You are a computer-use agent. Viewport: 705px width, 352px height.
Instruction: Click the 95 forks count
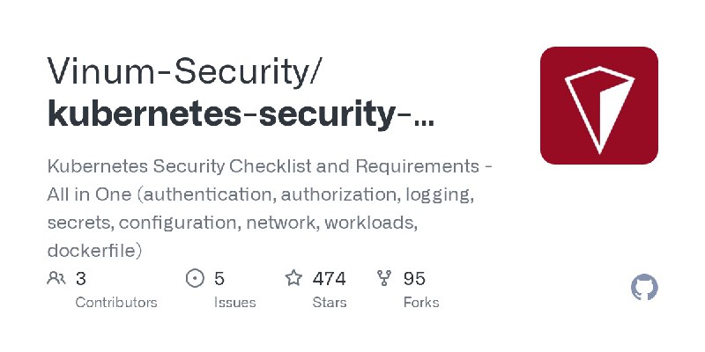click(414, 279)
